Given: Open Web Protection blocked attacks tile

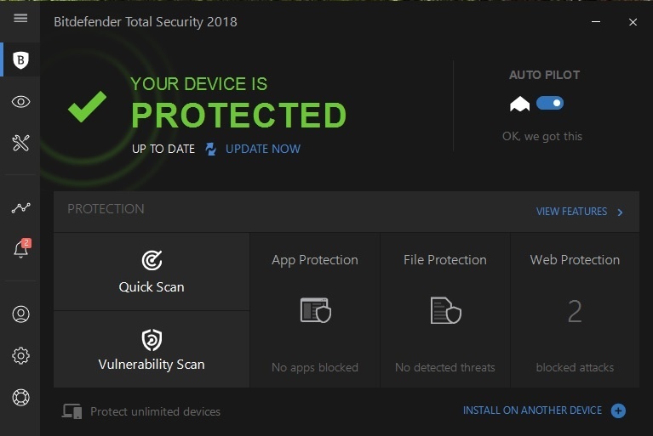Looking at the screenshot, I should pyautogui.click(x=575, y=310).
